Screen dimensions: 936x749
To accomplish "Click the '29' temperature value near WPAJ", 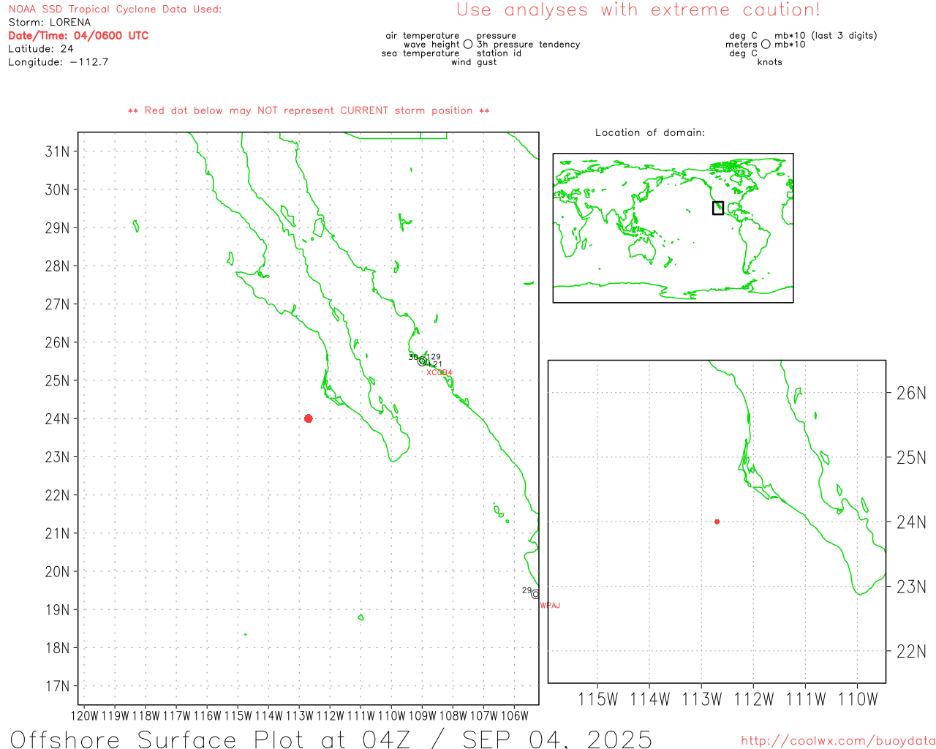I will 526,590.
